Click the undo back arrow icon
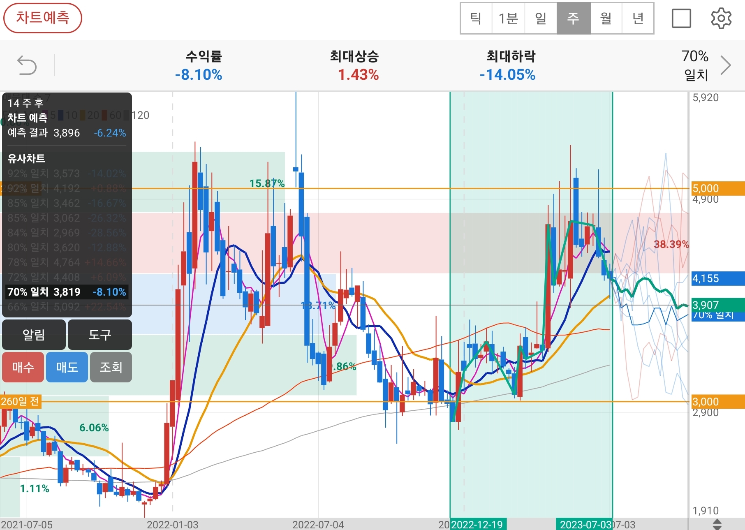 click(x=27, y=66)
